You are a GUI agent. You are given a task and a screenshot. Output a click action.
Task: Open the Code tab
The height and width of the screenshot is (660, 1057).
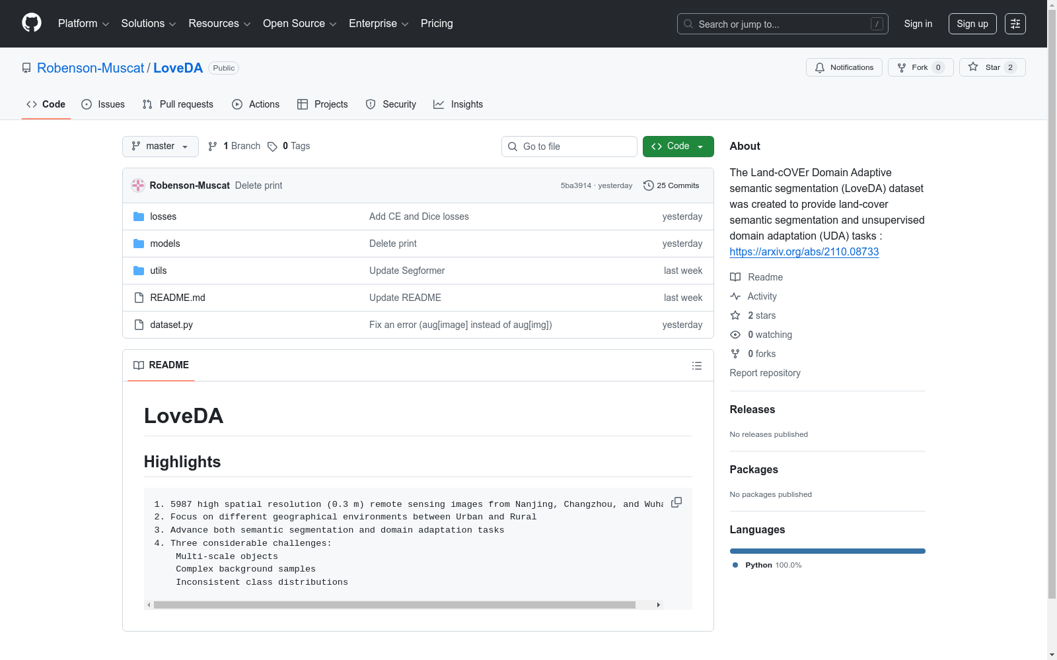tap(46, 104)
